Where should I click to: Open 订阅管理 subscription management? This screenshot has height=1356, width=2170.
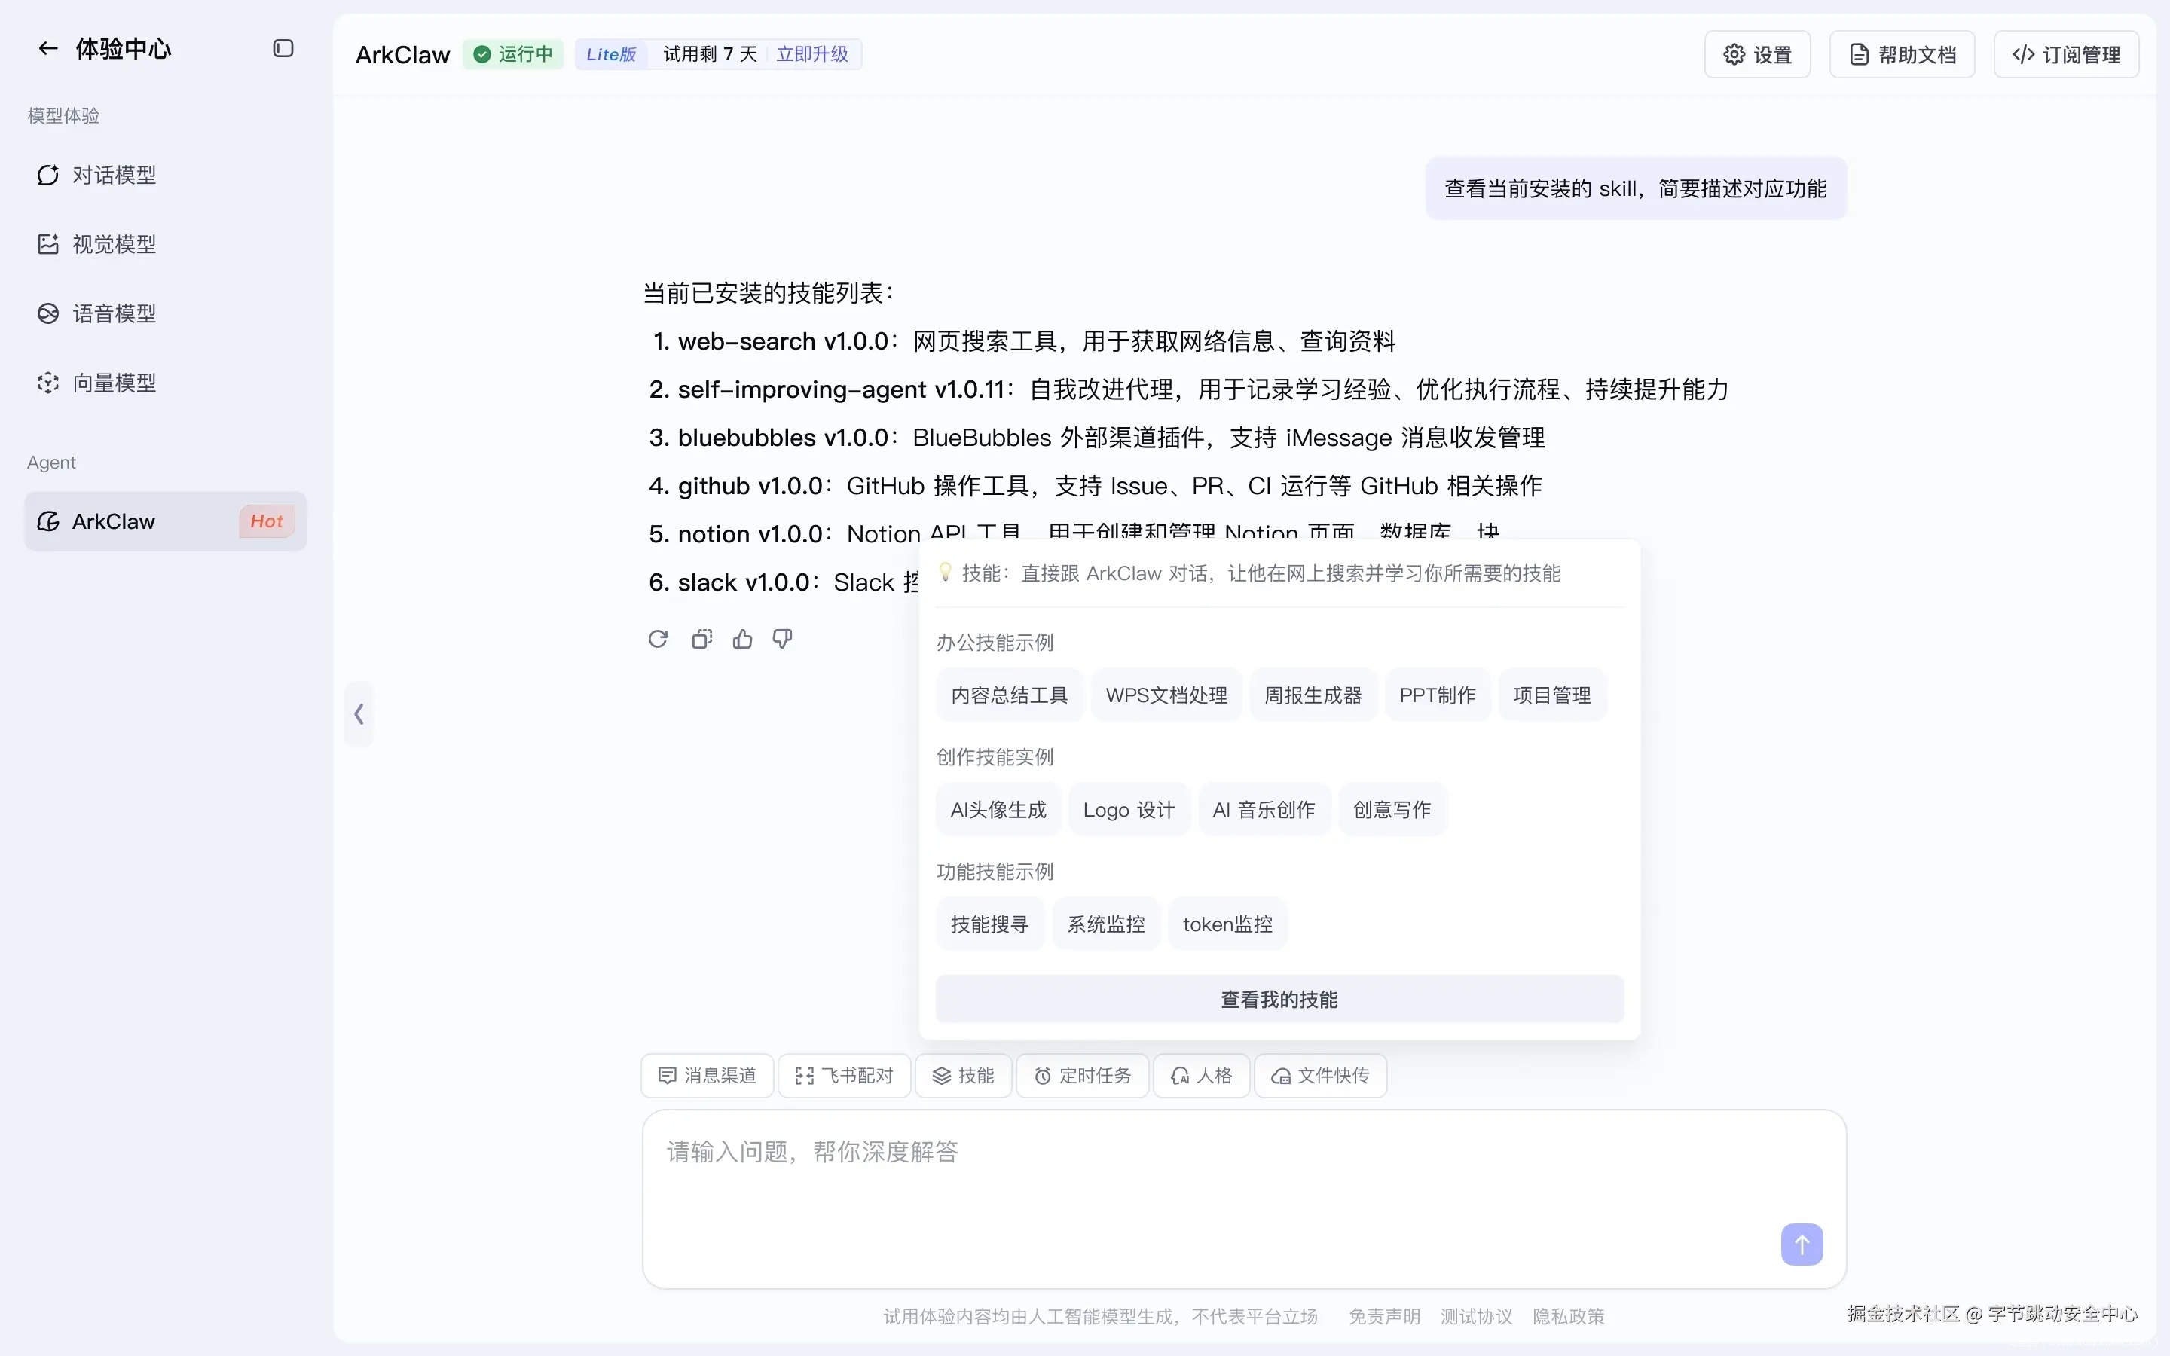click(2066, 55)
